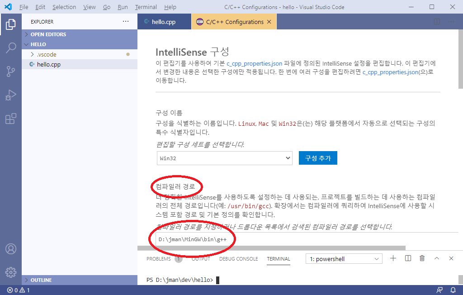
Task: Show errors and warnings count in the status bar
Action: [18, 290]
